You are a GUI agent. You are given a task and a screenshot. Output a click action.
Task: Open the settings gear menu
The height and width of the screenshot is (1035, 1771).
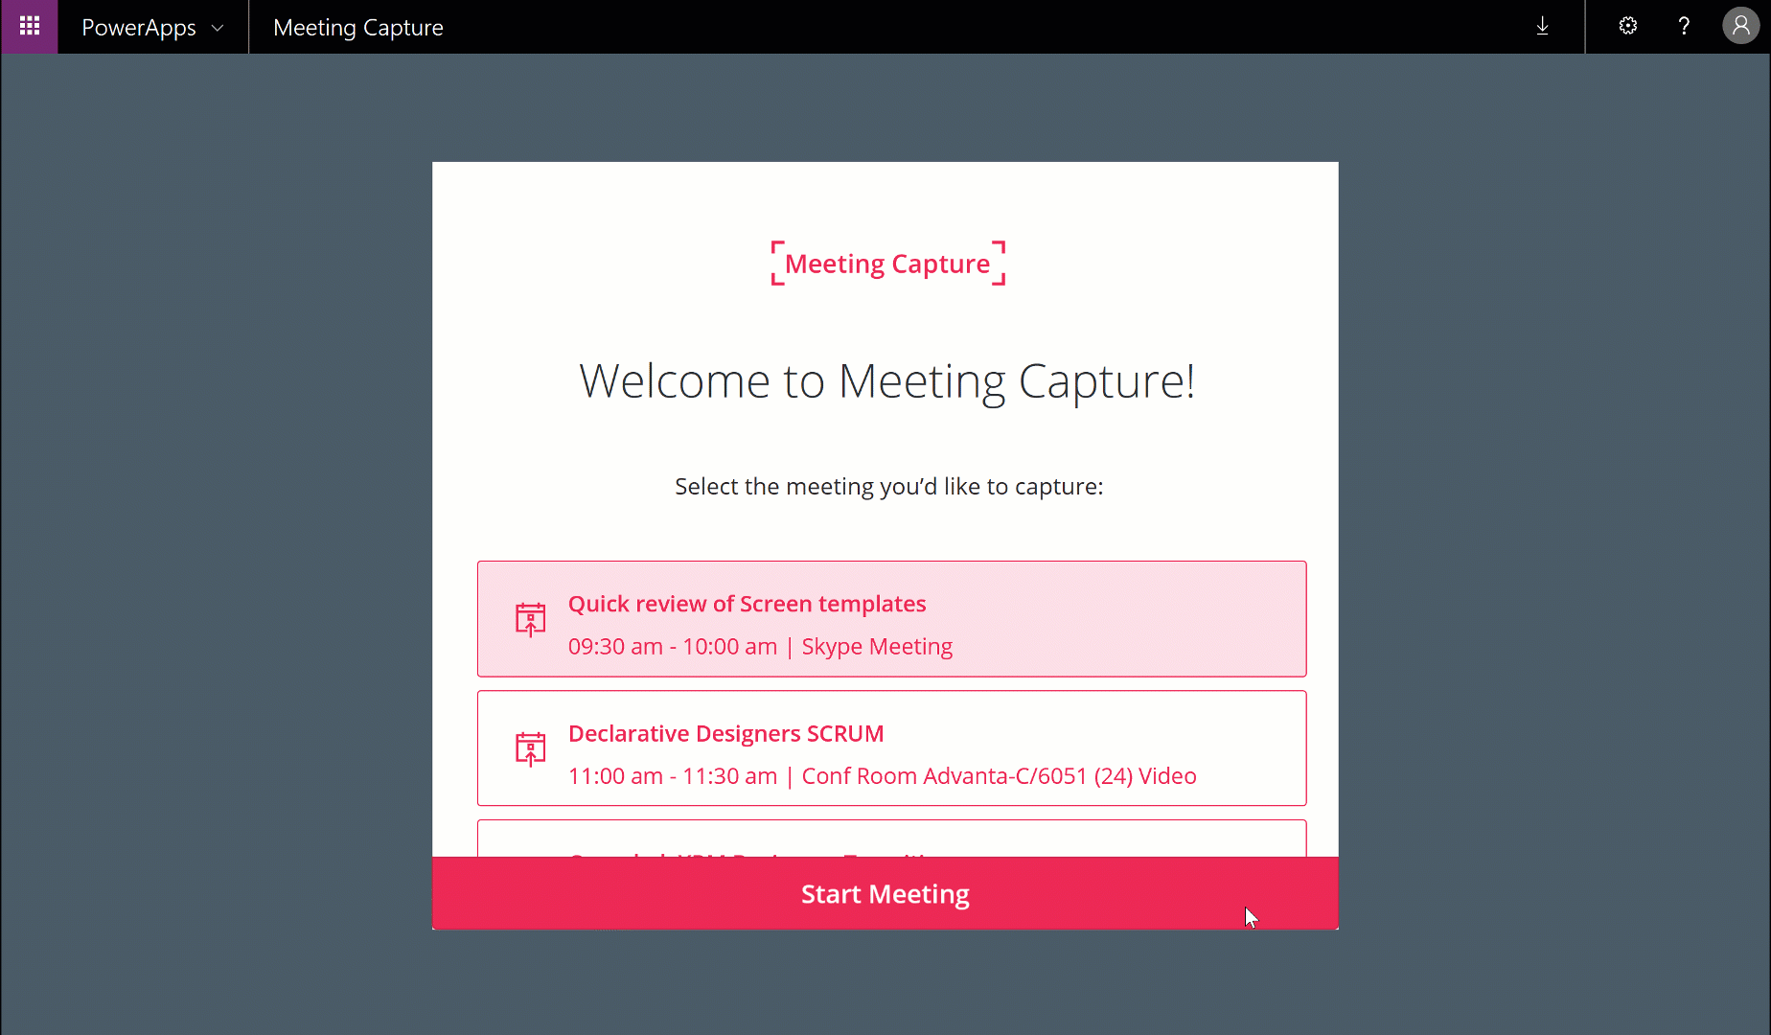[1627, 27]
